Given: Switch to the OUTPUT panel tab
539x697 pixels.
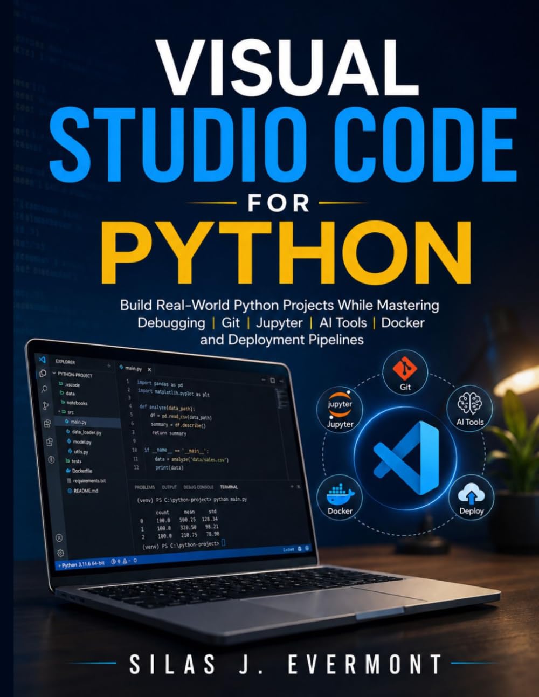Looking at the screenshot, I should [169, 487].
